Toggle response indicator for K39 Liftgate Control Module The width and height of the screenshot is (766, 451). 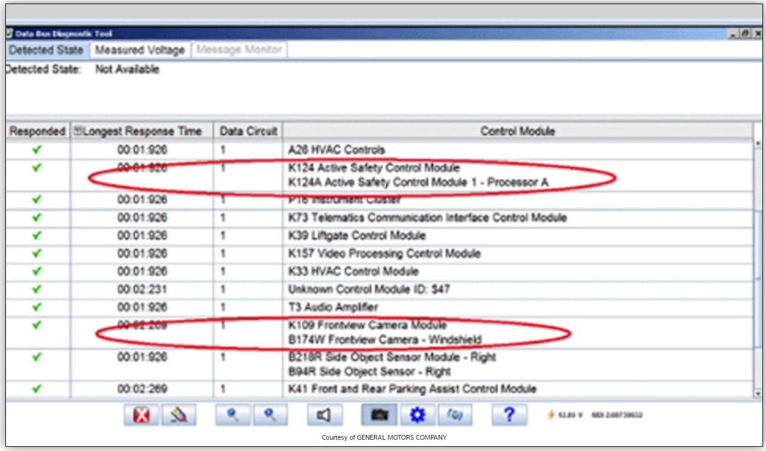(x=36, y=235)
